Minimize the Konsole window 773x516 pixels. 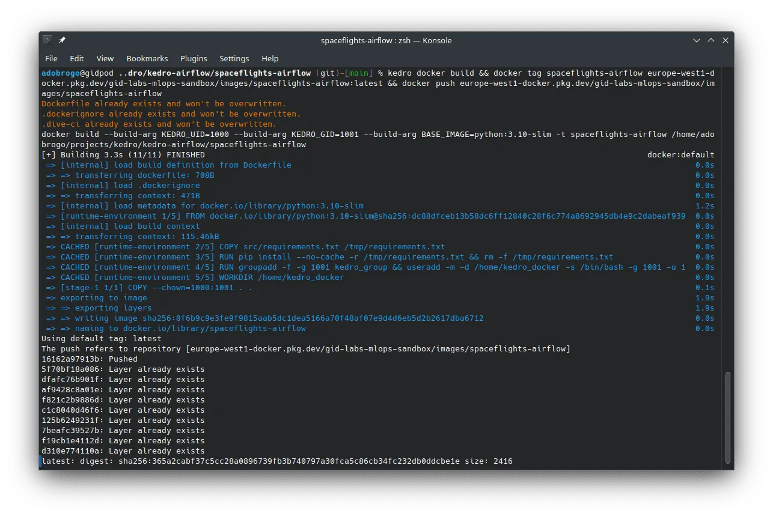point(697,40)
